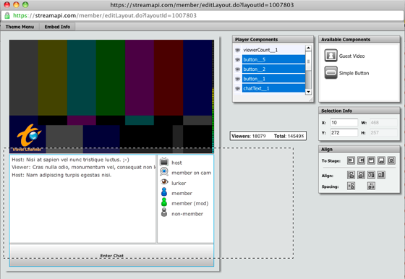Open the Theme Menu

pos(20,27)
